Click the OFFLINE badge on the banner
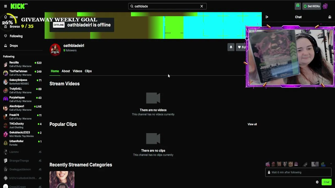Screen dimensions: 335x188 coord(59,25)
